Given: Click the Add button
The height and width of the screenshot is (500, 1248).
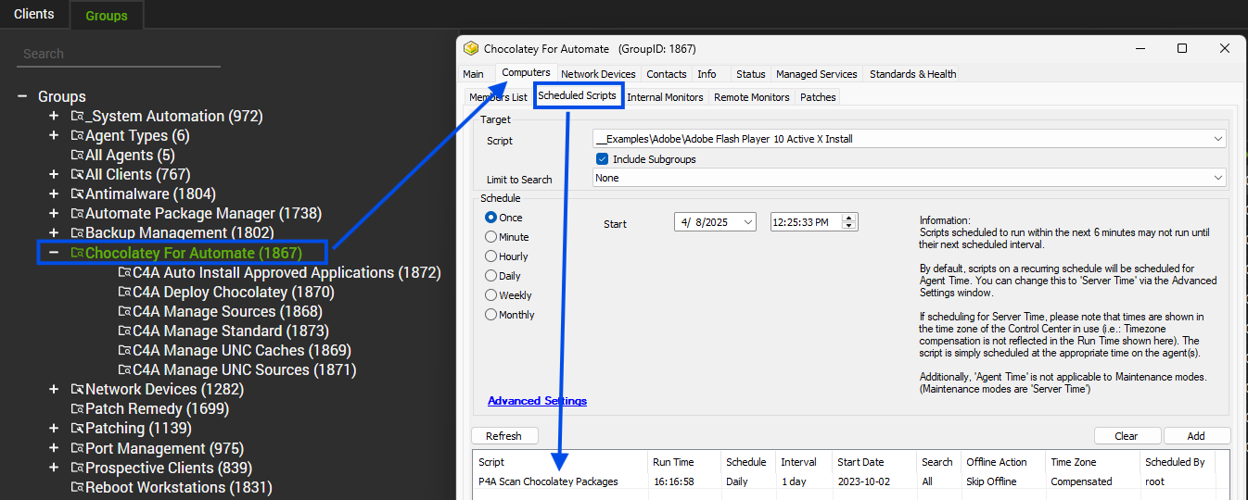Looking at the screenshot, I should pyautogui.click(x=1196, y=435).
